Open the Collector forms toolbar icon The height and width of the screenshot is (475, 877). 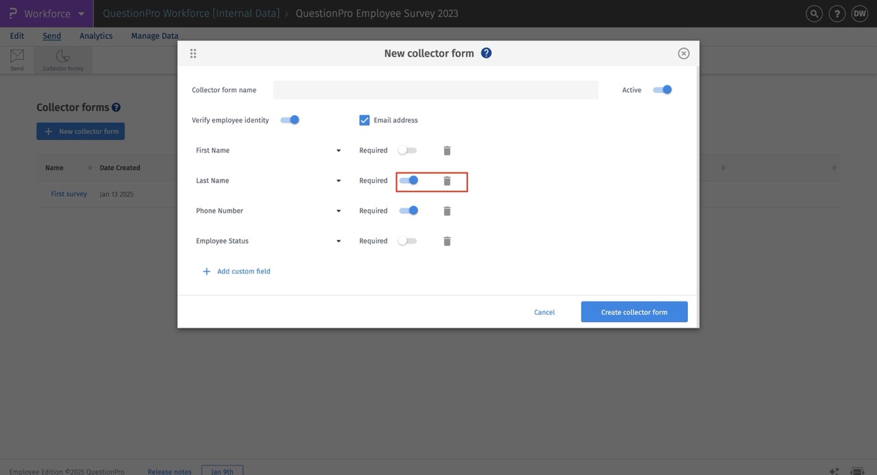(62, 57)
